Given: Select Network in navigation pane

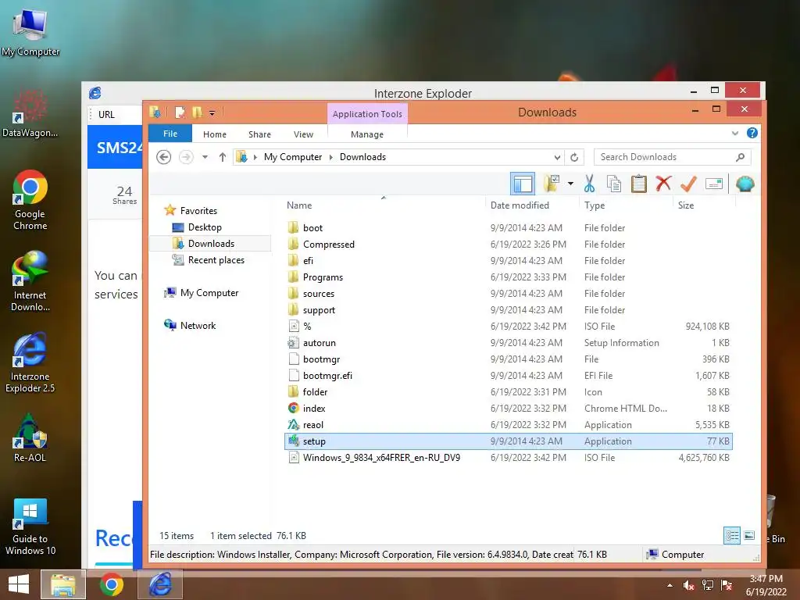Looking at the screenshot, I should pyautogui.click(x=198, y=326).
